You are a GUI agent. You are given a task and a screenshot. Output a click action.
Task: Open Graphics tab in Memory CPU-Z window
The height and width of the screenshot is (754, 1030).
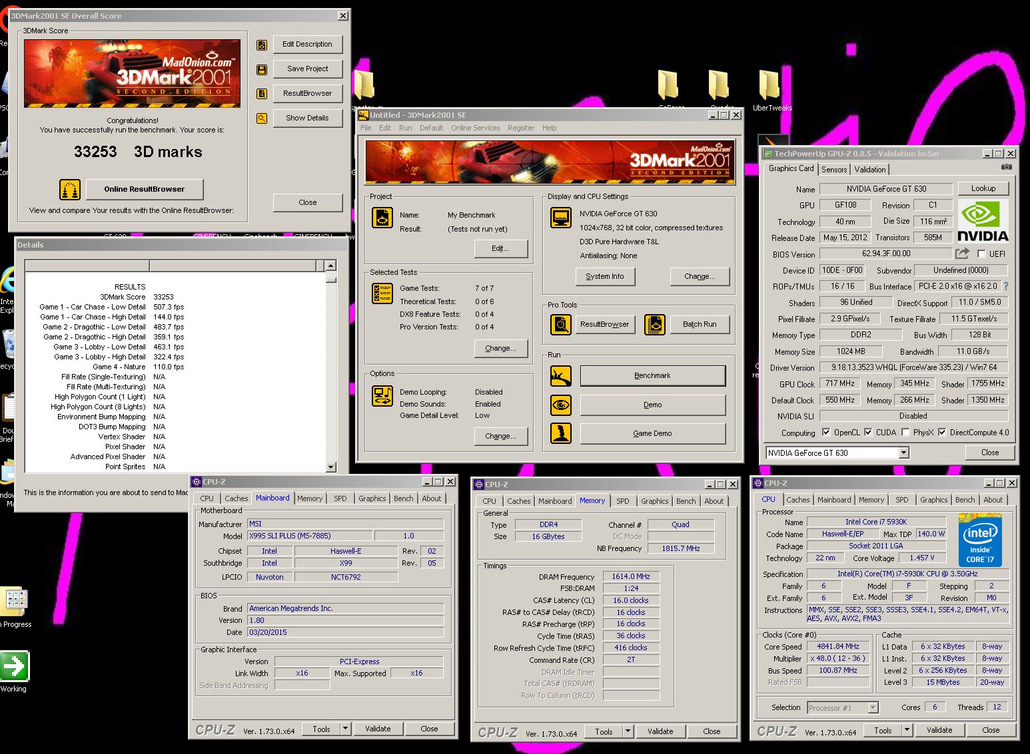point(654,501)
